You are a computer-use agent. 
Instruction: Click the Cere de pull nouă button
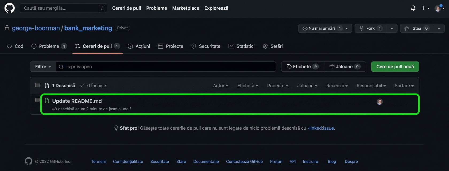pyautogui.click(x=395, y=67)
